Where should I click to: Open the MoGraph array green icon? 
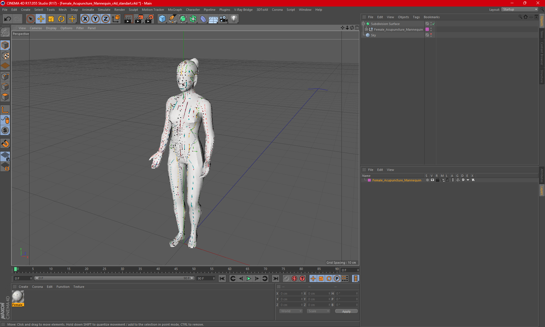193,19
